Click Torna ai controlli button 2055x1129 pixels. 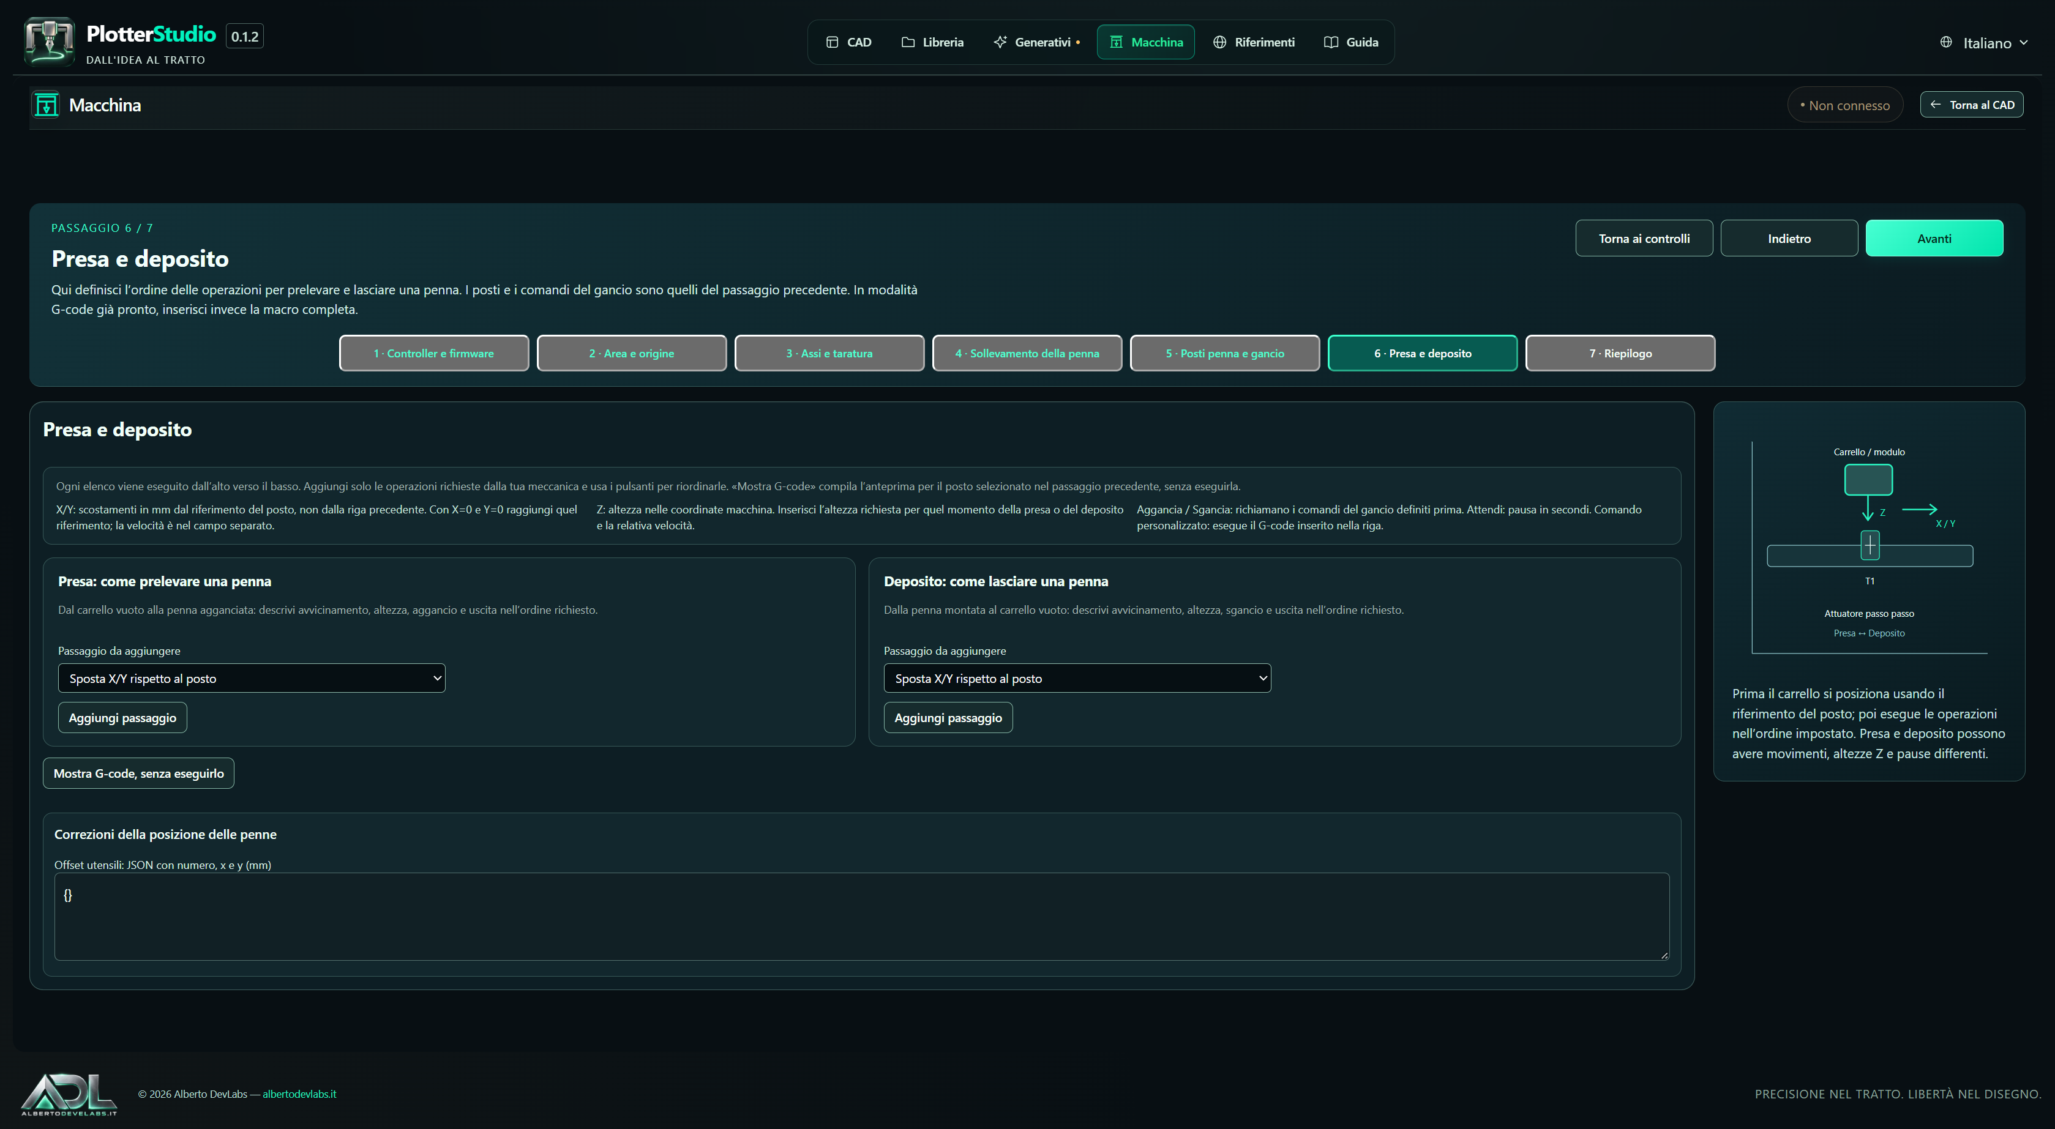[x=1644, y=239]
